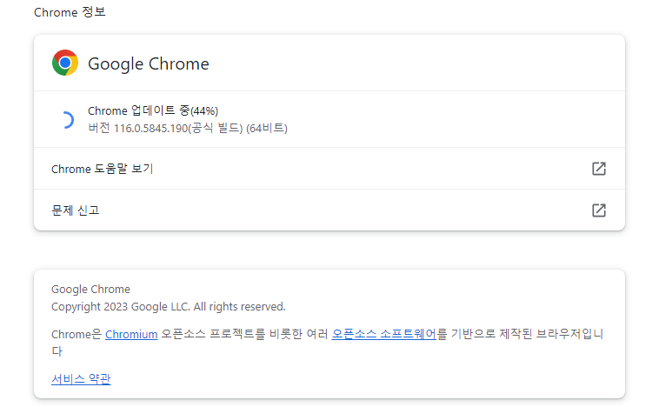Click the Google Chrome logo icon

pos(65,63)
